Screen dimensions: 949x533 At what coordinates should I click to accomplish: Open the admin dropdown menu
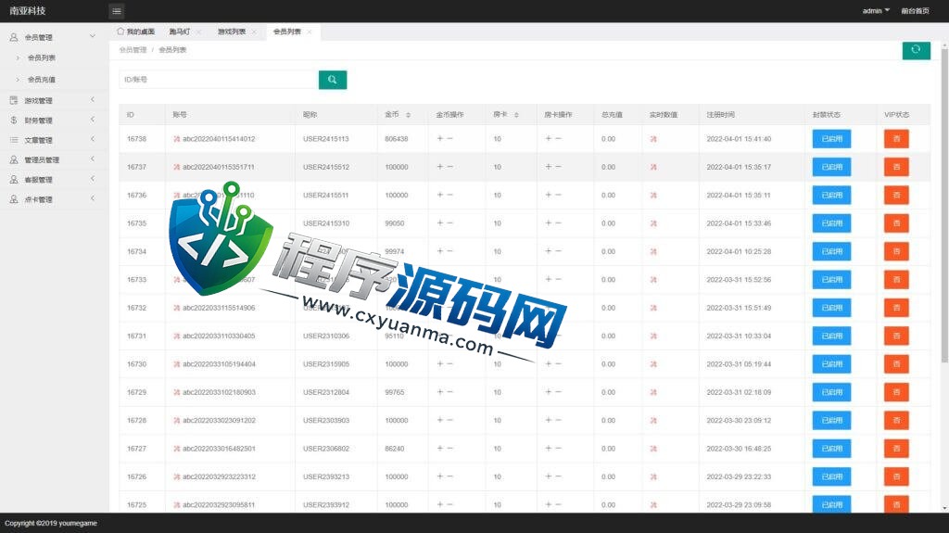click(876, 11)
